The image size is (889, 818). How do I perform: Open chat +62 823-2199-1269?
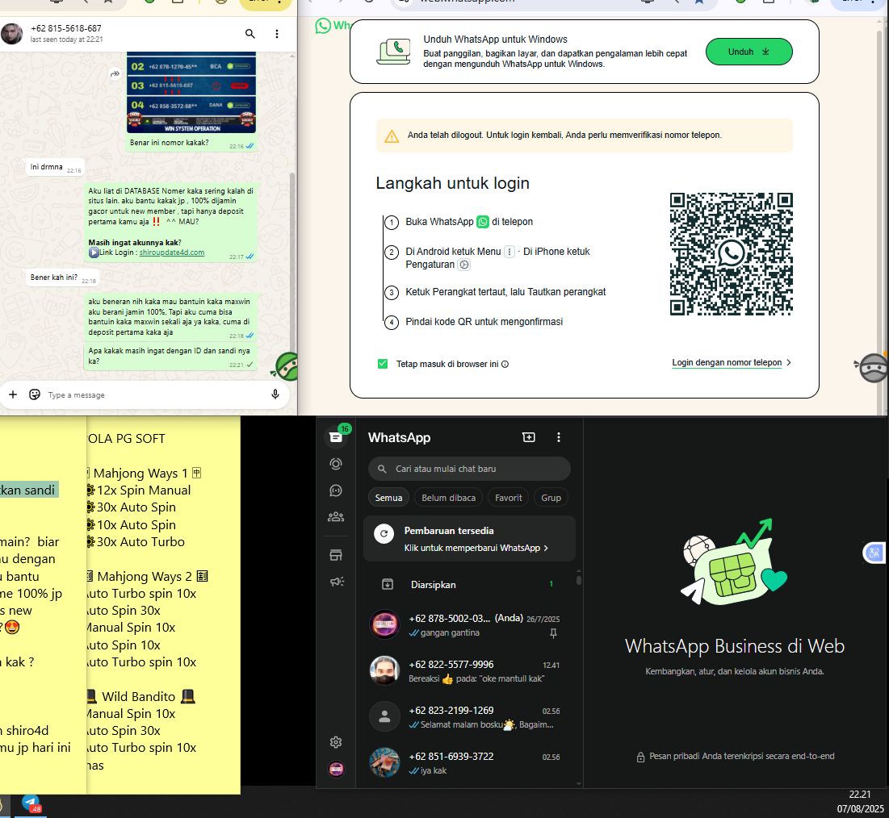(469, 717)
